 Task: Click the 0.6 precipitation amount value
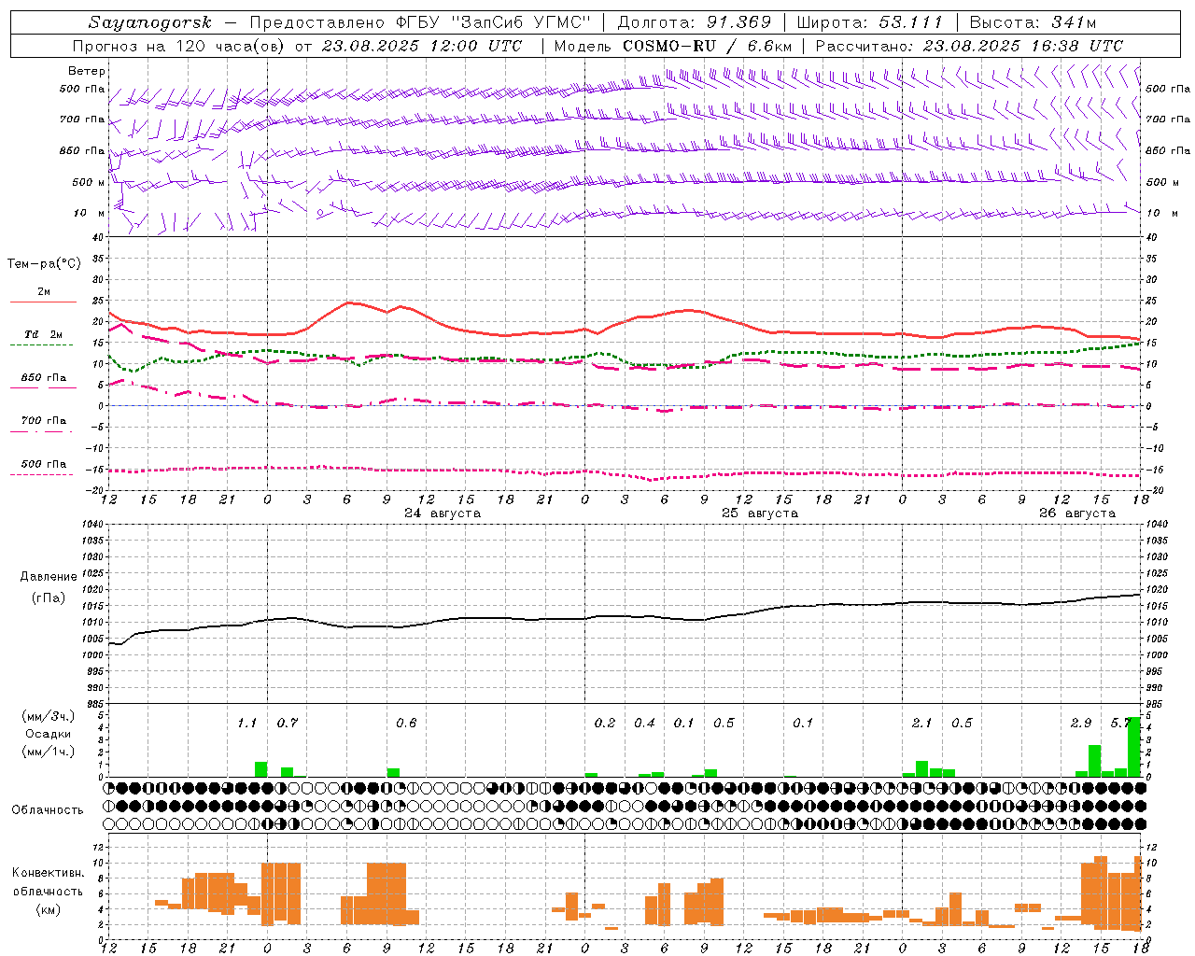pos(406,724)
